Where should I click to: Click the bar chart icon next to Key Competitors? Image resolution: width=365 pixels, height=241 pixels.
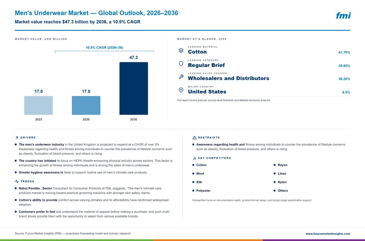pyautogui.click(x=194, y=158)
